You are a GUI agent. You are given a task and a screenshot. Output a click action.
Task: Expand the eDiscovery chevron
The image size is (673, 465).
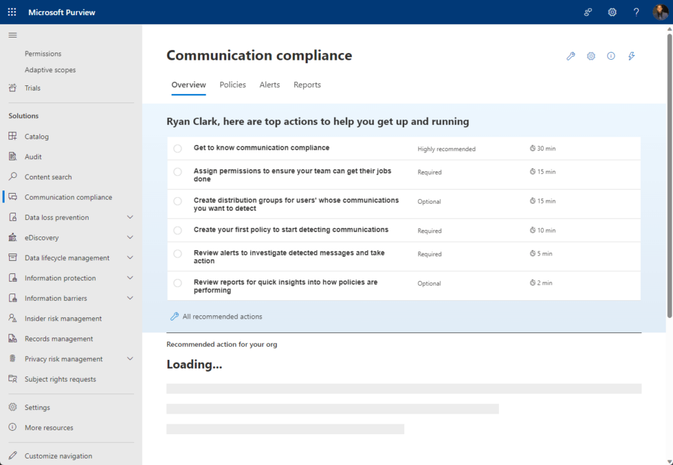coord(130,237)
